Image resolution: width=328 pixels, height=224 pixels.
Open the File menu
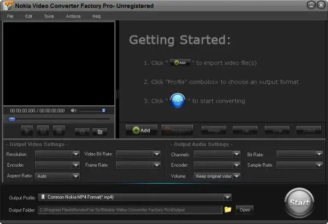[10, 16]
